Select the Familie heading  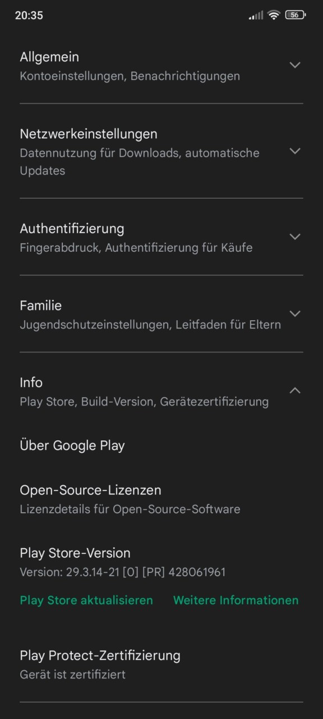click(x=41, y=306)
